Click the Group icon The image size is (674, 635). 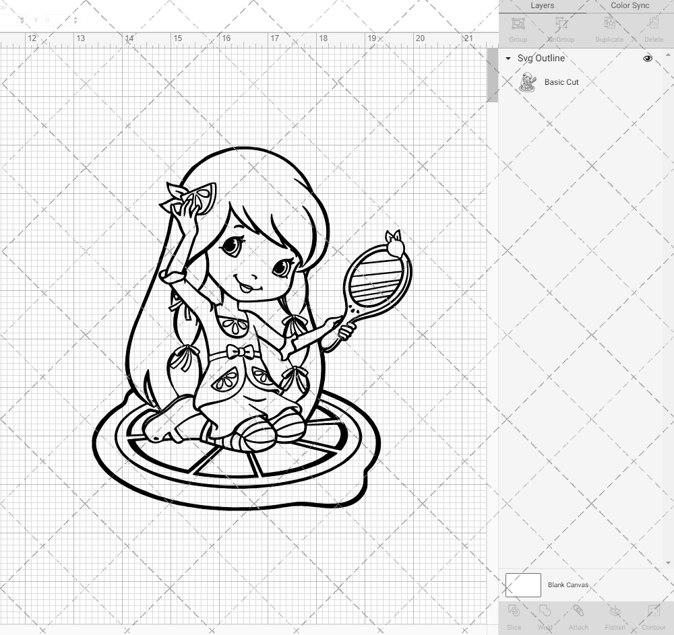point(518,24)
